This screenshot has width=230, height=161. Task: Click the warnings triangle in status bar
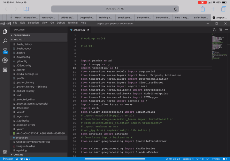pyautogui.click(x=28, y=159)
